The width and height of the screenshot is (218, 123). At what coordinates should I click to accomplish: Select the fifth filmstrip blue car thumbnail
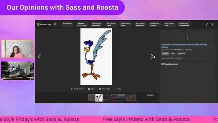click(x=122, y=97)
